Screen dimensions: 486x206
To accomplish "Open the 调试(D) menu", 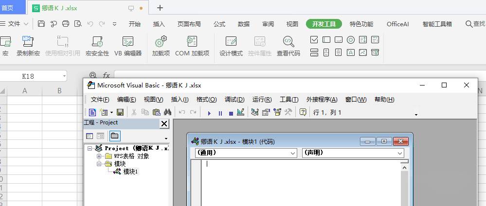I will [234, 100].
